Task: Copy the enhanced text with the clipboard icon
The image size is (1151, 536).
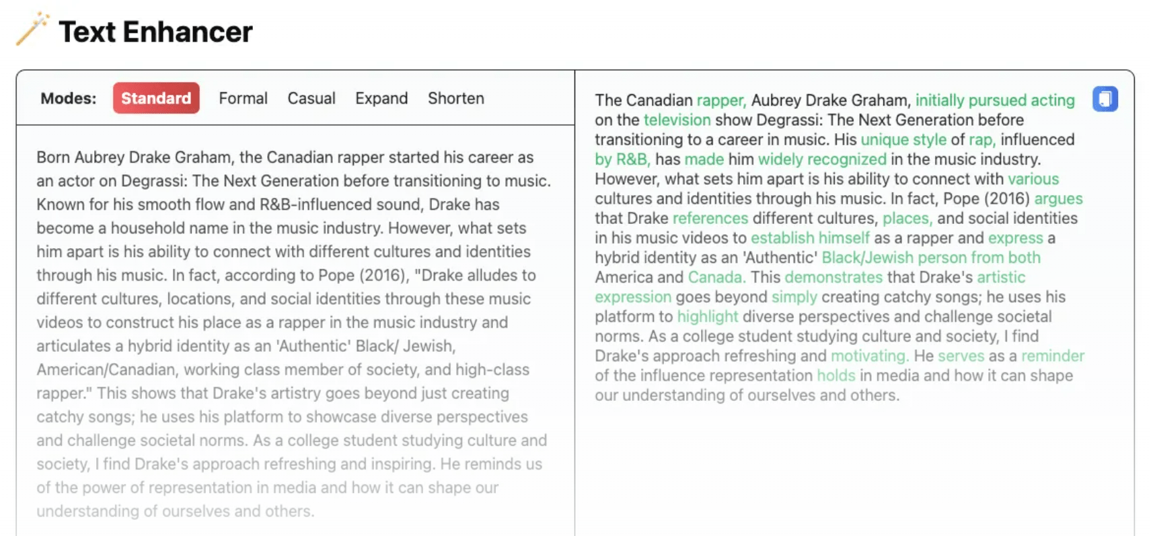Action: coord(1105,100)
